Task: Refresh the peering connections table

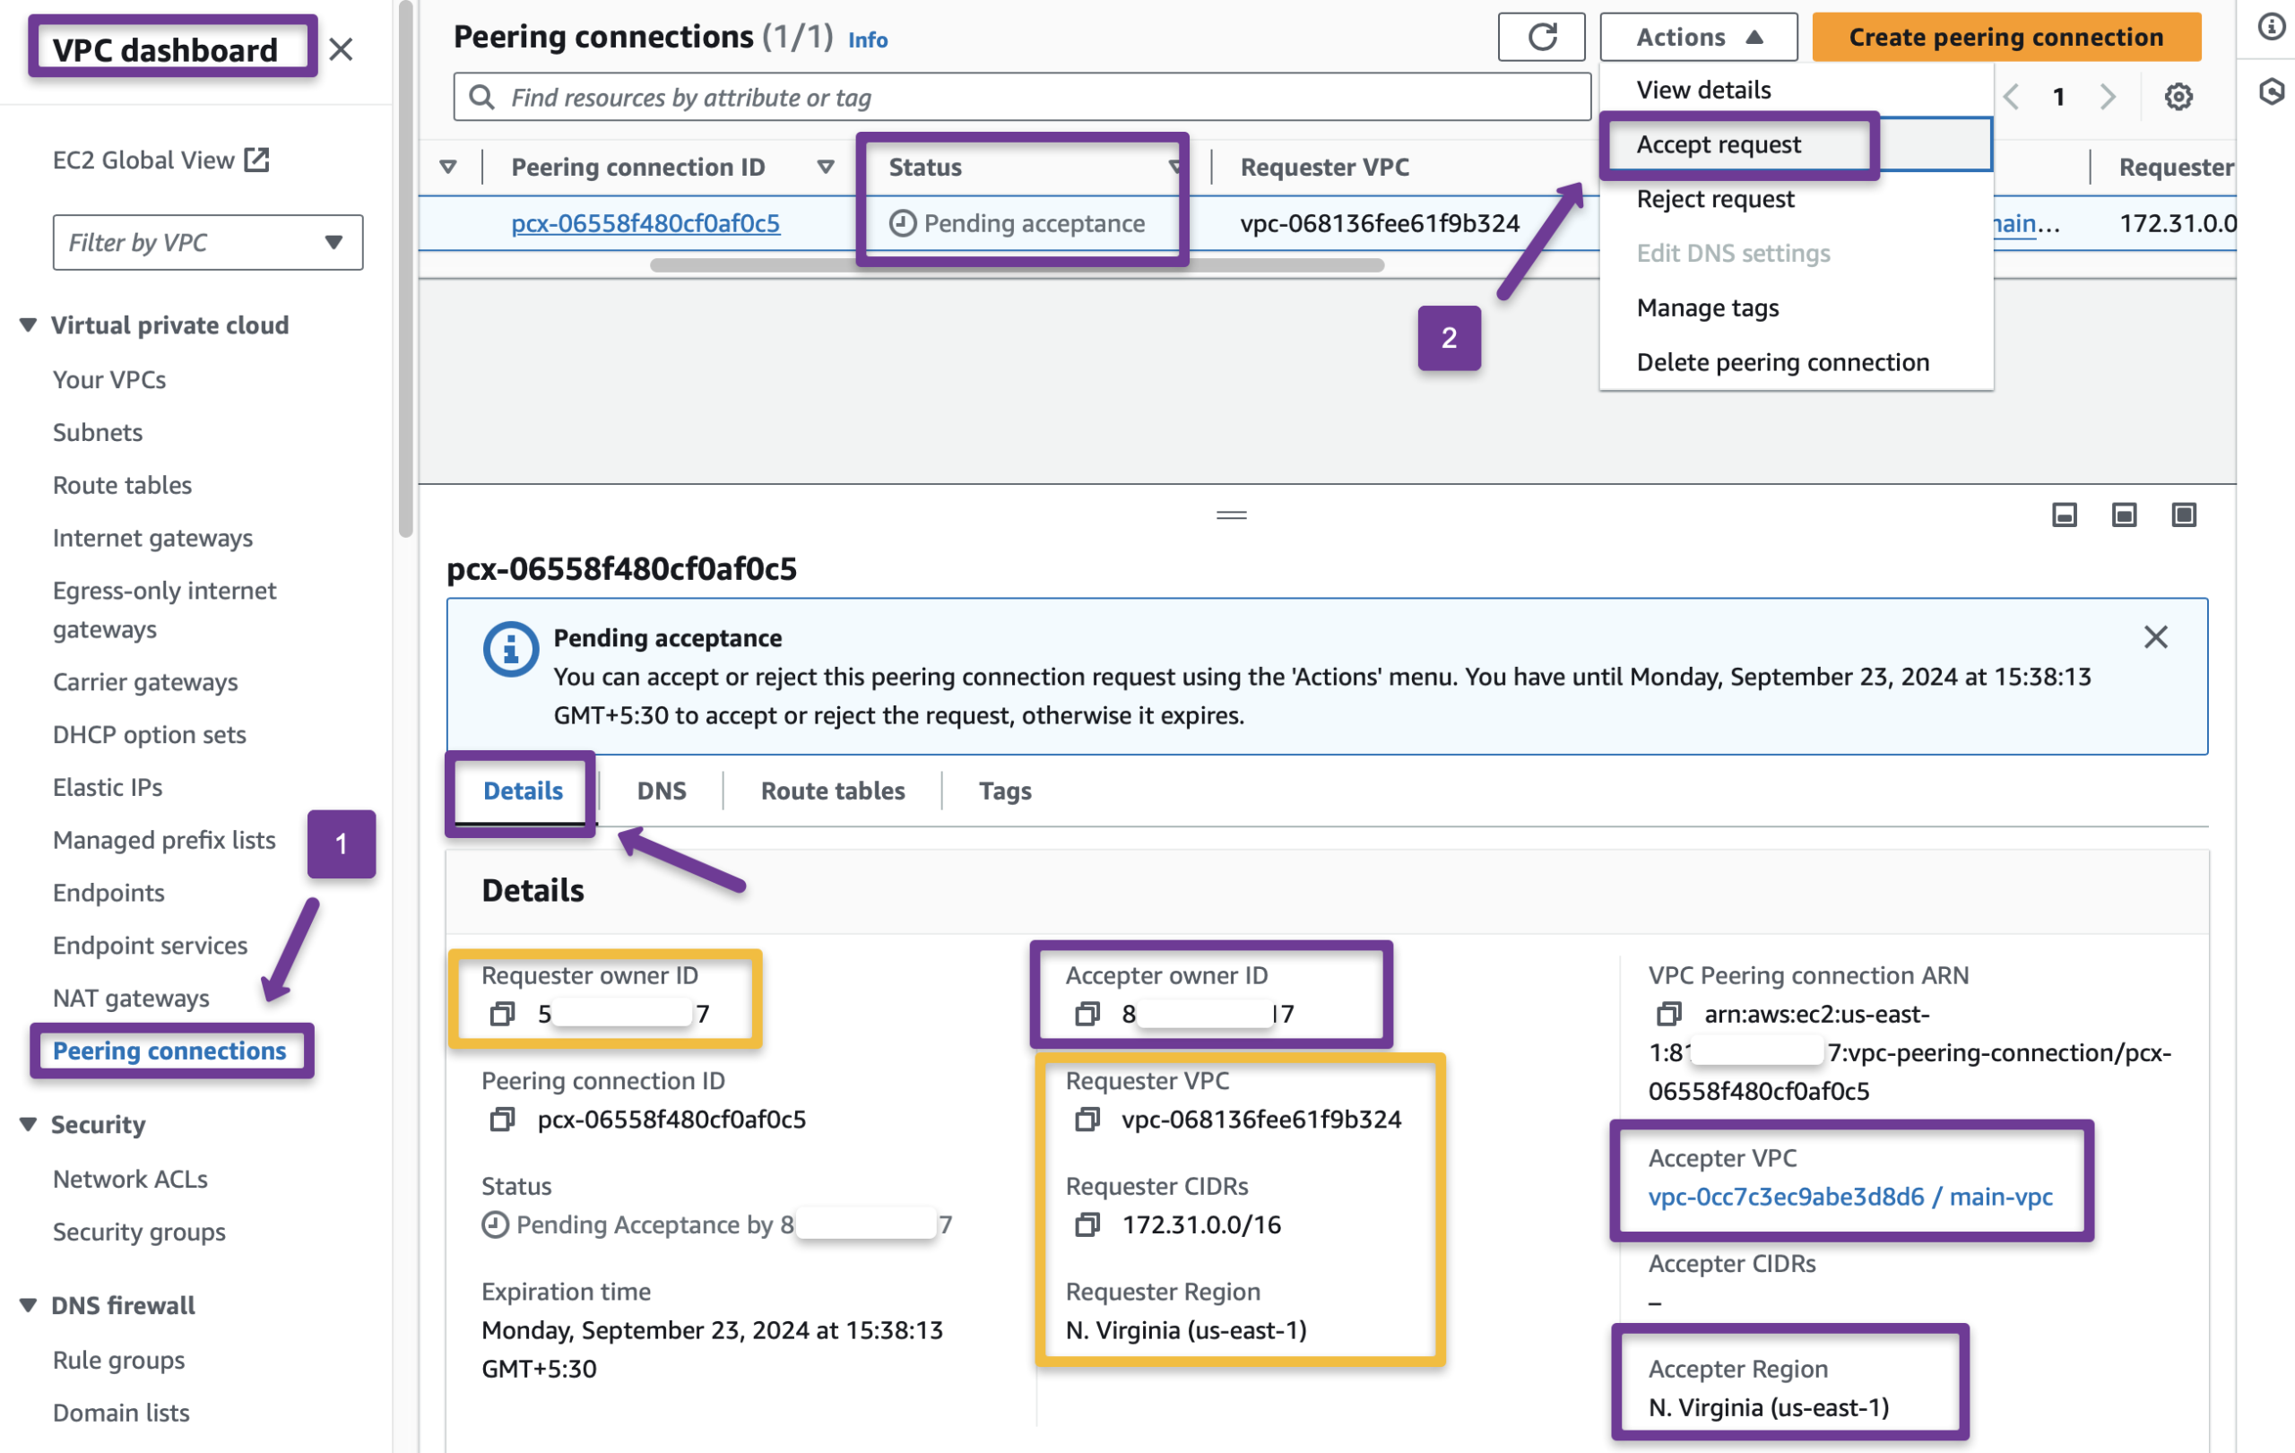Action: point(1541,37)
